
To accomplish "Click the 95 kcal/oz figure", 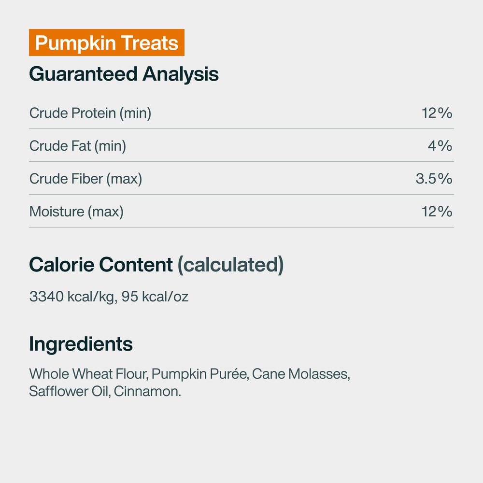I will (x=155, y=297).
